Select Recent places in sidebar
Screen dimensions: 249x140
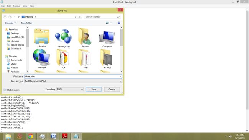pos(15,45)
